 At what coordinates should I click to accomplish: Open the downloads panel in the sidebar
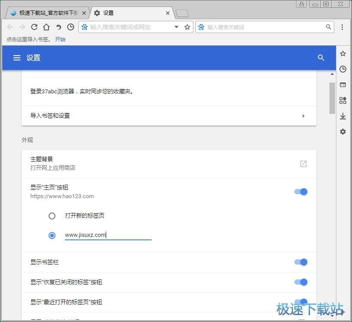tap(342, 116)
